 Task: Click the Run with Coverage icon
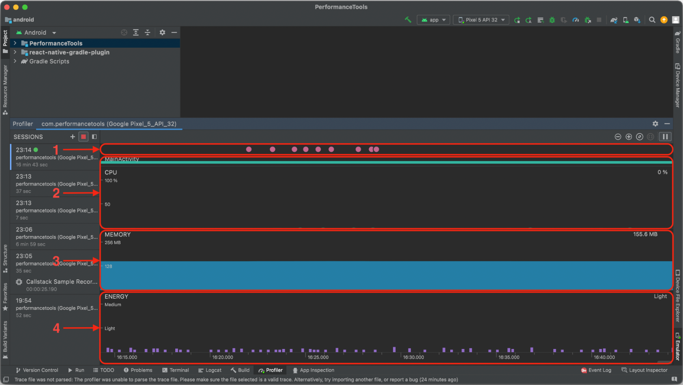click(564, 20)
